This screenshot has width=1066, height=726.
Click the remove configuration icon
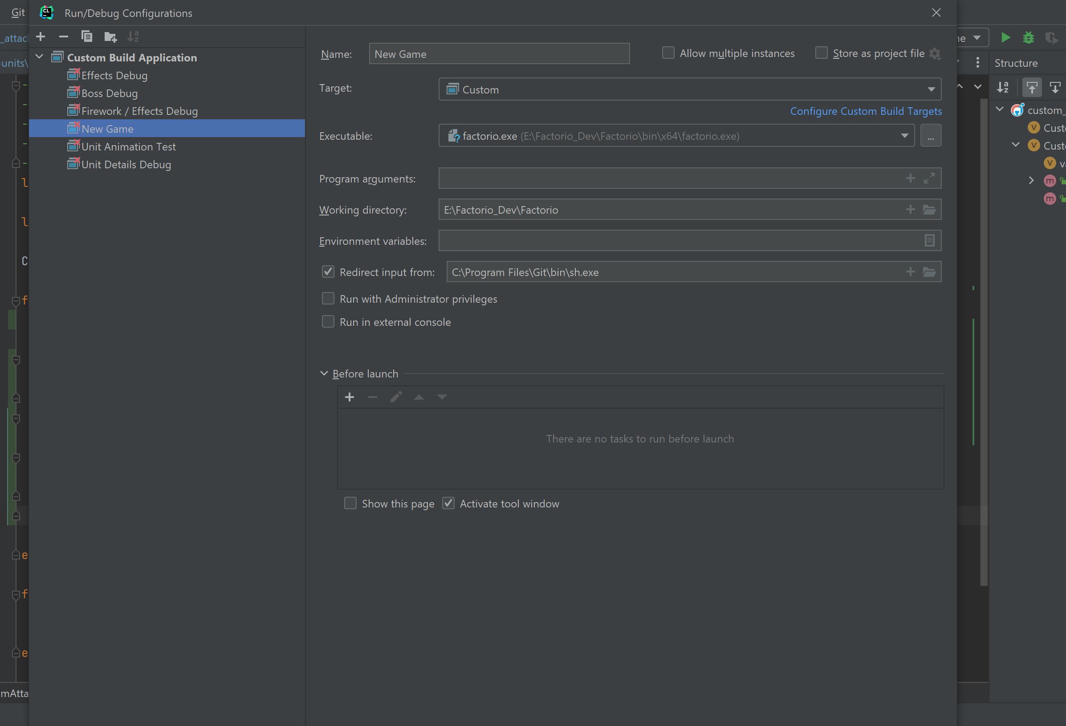pyautogui.click(x=63, y=36)
